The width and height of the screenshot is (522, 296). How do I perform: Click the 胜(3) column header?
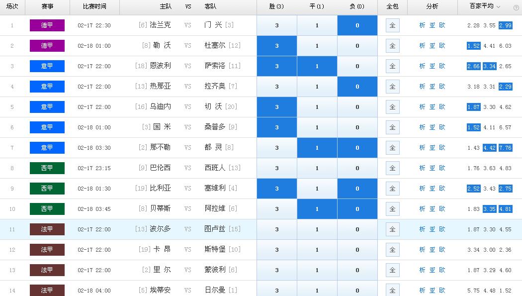coord(276,6)
